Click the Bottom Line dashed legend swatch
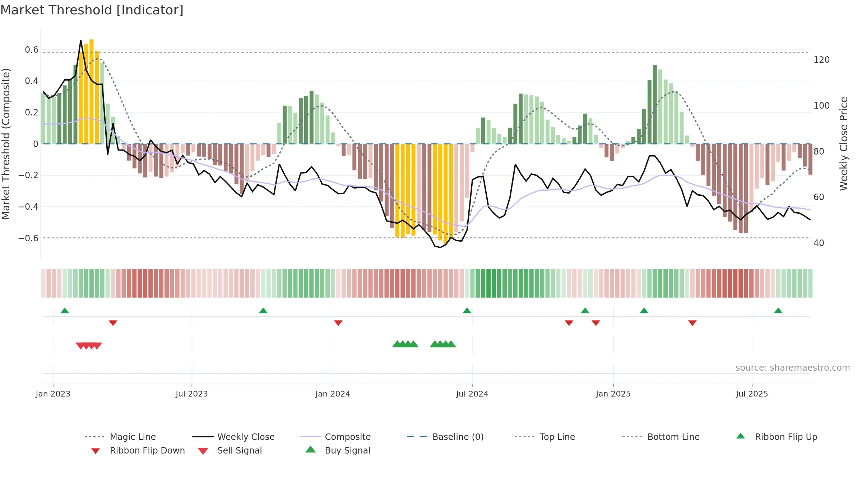Screen dimensions: 862x484 tap(632, 437)
